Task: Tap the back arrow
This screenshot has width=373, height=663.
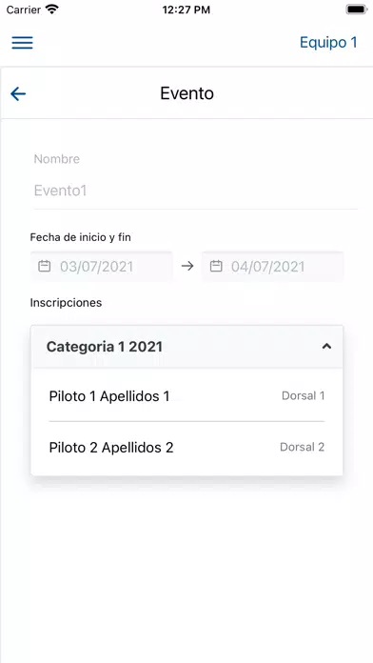Action: [18, 93]
